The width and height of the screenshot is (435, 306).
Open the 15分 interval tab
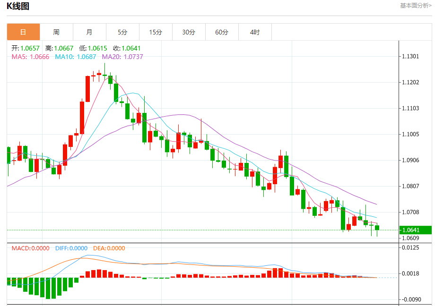point(156,32)
